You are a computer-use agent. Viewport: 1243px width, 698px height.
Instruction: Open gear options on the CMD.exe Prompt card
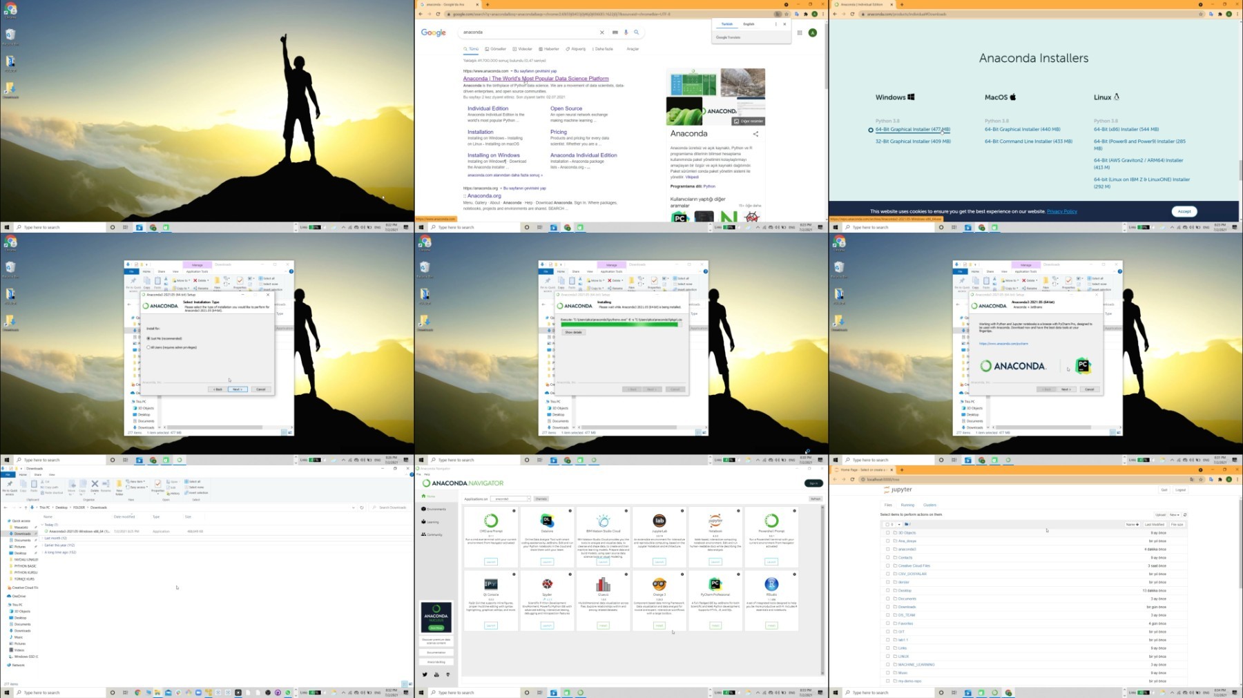[514, 511]
